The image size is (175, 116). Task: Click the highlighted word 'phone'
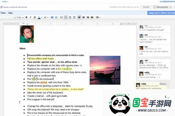click(44, 82)
